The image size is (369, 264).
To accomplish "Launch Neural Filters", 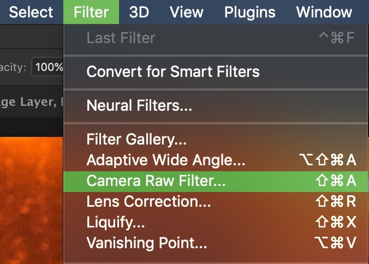I will pyautogui.click(x=215, y=105).
